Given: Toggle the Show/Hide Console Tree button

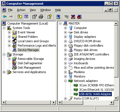Looking at the screenshot, I should [x=26, y=17].
